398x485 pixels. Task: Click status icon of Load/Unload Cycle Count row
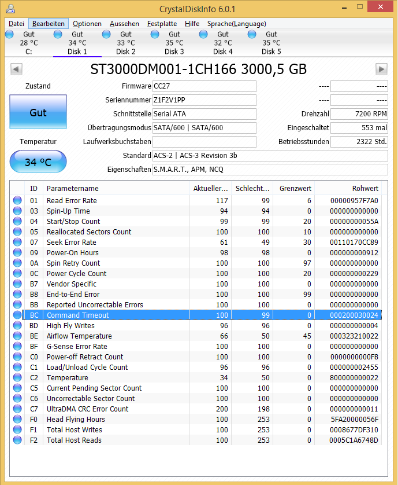point(17,367)
